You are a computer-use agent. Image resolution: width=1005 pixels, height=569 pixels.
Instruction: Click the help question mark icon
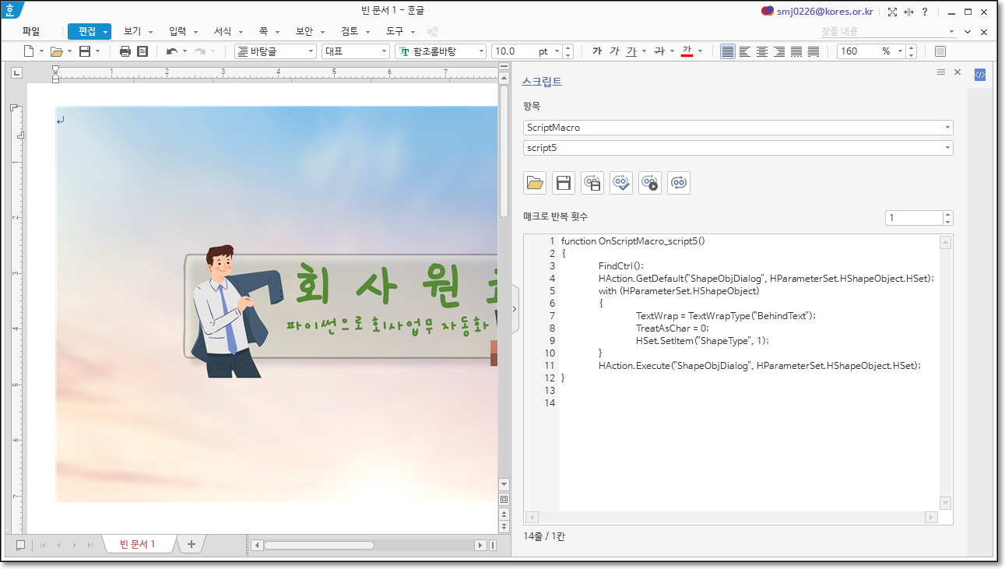925,12
